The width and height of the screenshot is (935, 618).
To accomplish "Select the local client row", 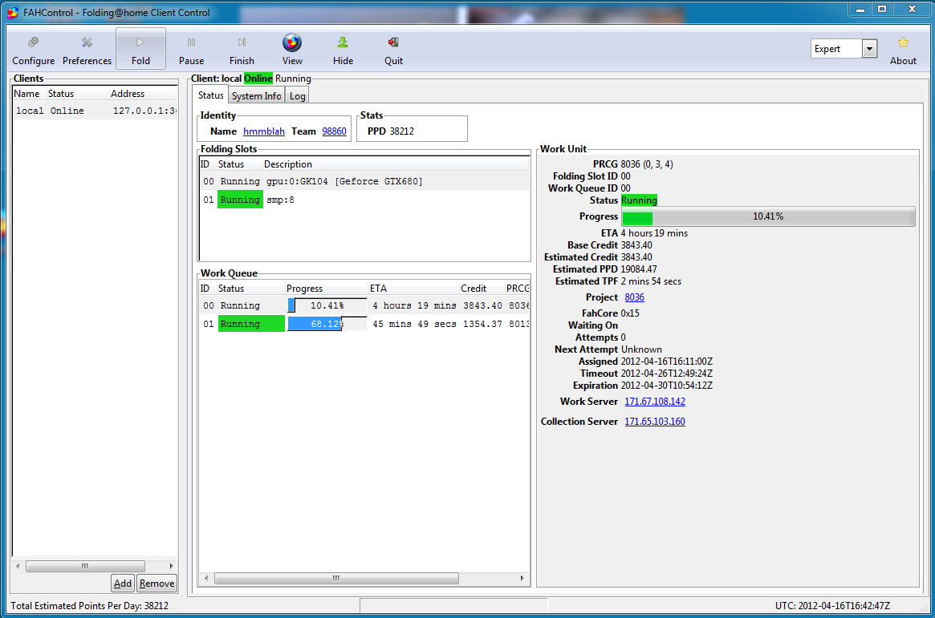I will click(x=95, y=111).
